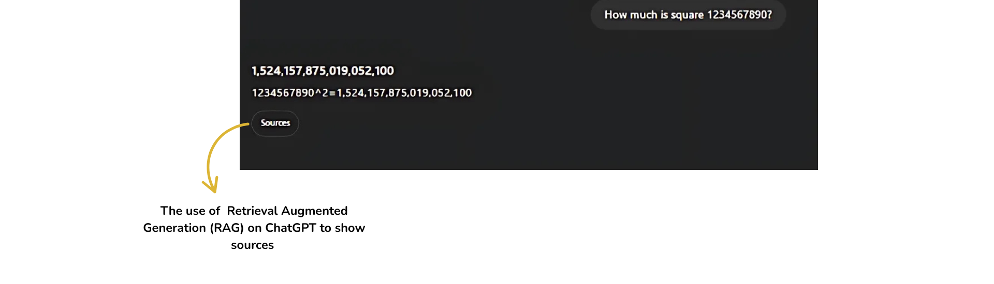
Task: Click the user question message bubble
Action: tap(688, 15)
